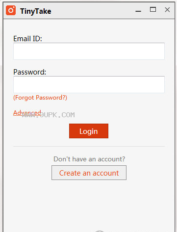Screen dimensions: 177x232
Task: Click the partially visible circular icon at bottom
Action: pyautogui.click(x=100, y=231)
